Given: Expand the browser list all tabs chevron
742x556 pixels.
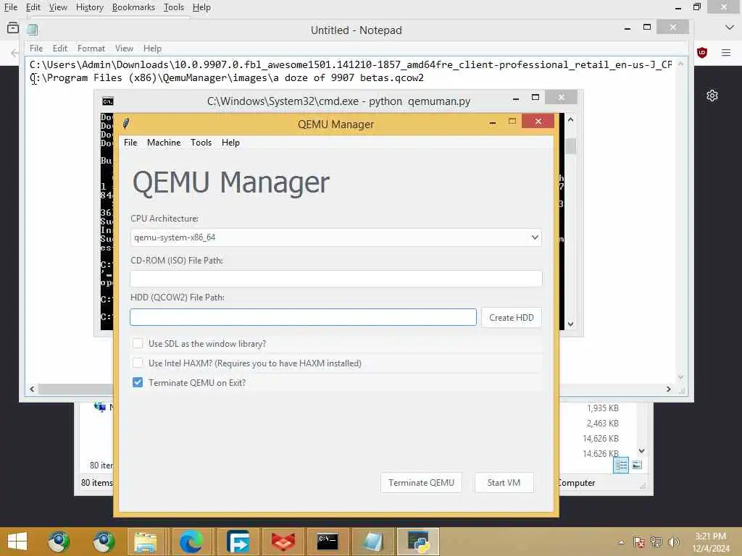Looking at the screenshot, I should 729,28.
